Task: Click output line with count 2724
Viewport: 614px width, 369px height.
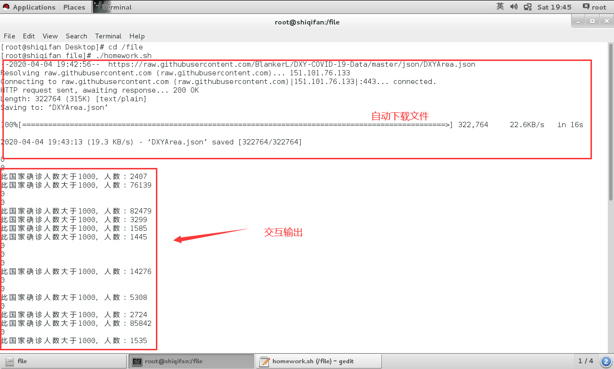Action: pyautogui.click(x=74, y=315)
